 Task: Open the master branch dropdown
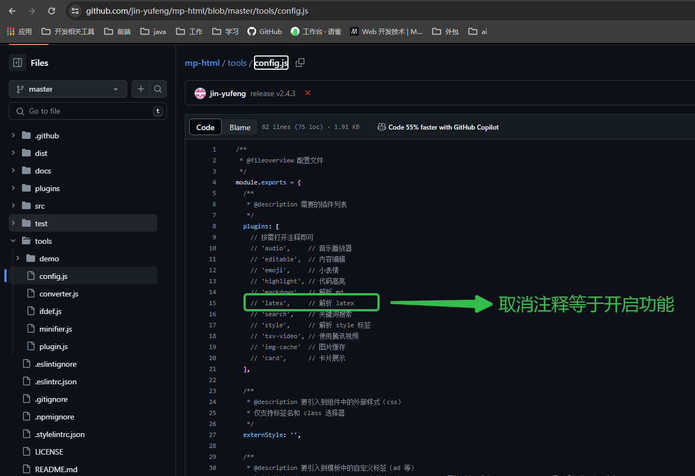(68, 89)
